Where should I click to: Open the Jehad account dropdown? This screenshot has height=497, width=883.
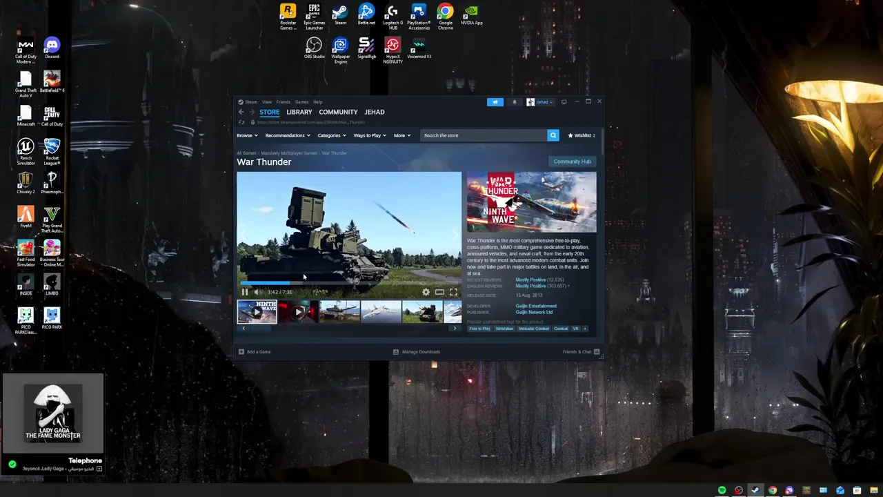point(539,102)
